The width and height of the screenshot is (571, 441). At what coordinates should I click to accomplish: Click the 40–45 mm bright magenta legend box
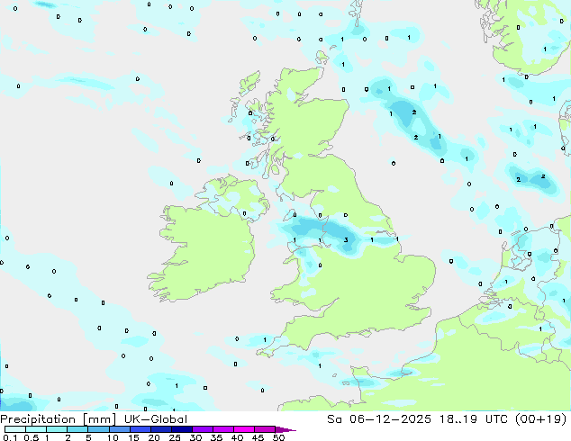pos(244,429)
